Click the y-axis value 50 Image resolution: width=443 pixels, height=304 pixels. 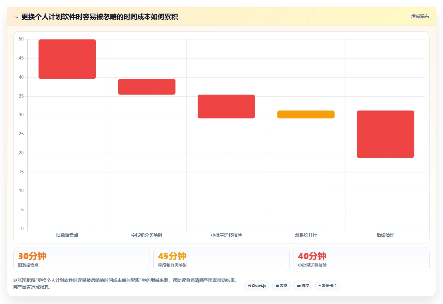[21, 39]
